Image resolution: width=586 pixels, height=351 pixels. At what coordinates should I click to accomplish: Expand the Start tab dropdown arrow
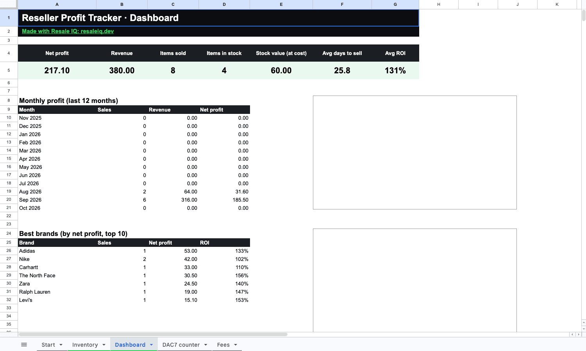coord(61,345)
